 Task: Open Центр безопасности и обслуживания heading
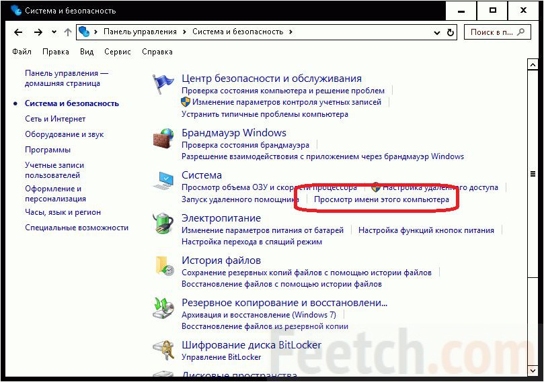click(272, 79)
